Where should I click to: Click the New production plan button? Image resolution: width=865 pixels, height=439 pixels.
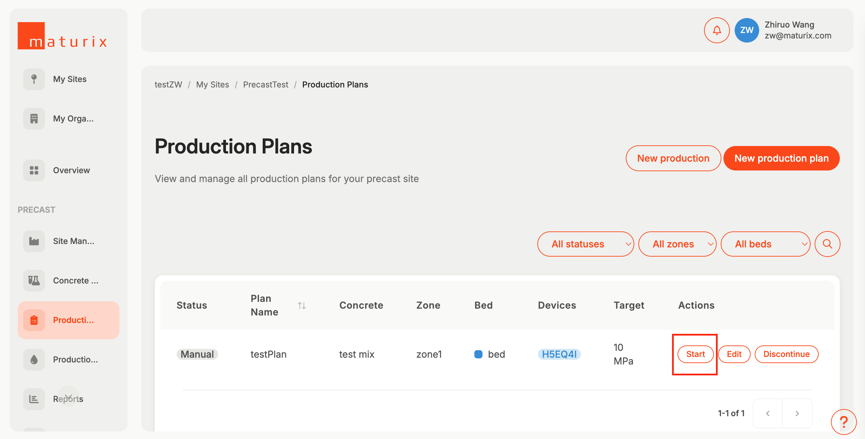pos(781,158)
